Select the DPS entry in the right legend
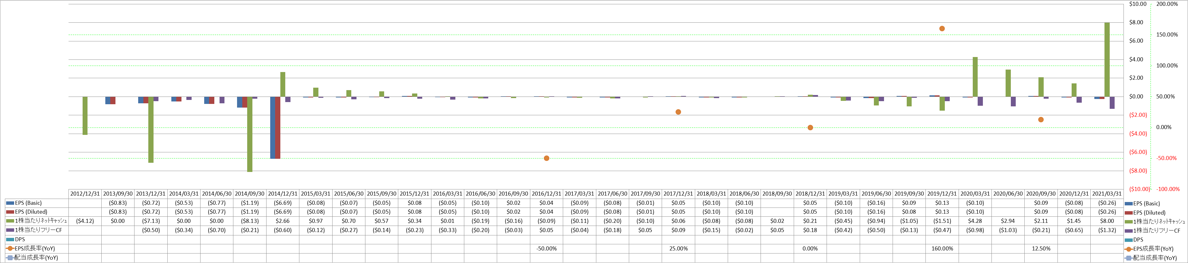Screen dimensions: 1188x263 (x=1134, y=240)
